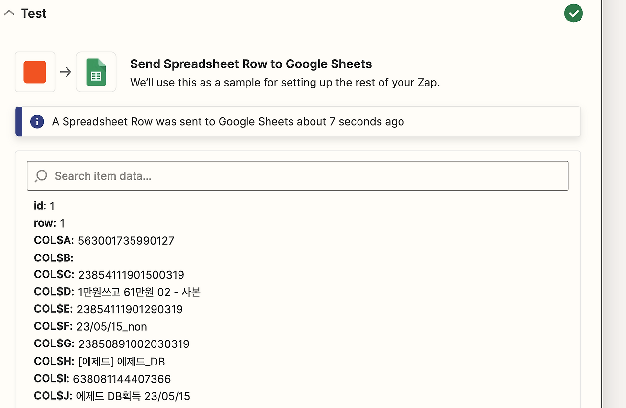
Task: Click the Test section heading
Action: 33,13
